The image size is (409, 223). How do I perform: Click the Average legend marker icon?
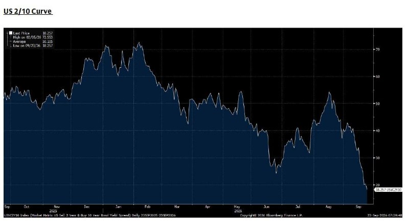coord(11,41)
